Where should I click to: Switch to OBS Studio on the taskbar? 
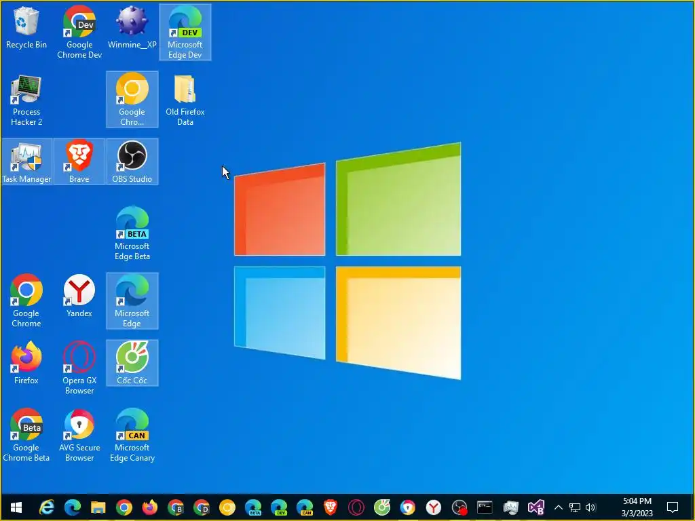459,507
